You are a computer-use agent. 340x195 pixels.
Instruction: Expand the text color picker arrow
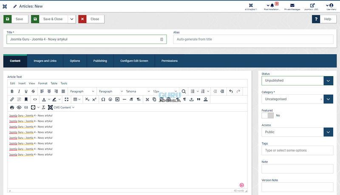click(x=49, y=99)
